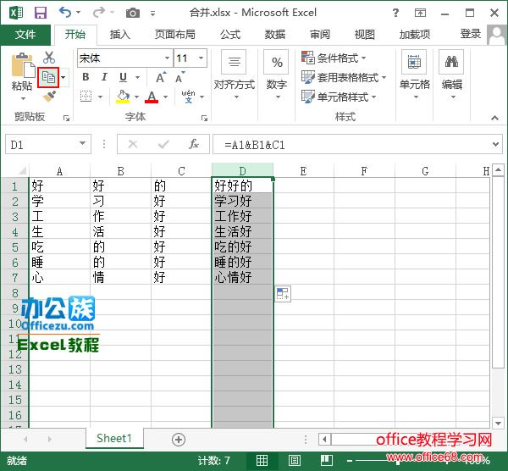Copy selected cells with the Copy icon
This screenshot has width=508, height=471.
click(48, 77)
